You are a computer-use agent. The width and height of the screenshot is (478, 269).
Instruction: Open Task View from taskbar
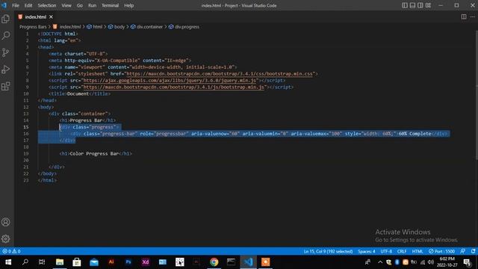pyautogui.click(x=42, y=262)
